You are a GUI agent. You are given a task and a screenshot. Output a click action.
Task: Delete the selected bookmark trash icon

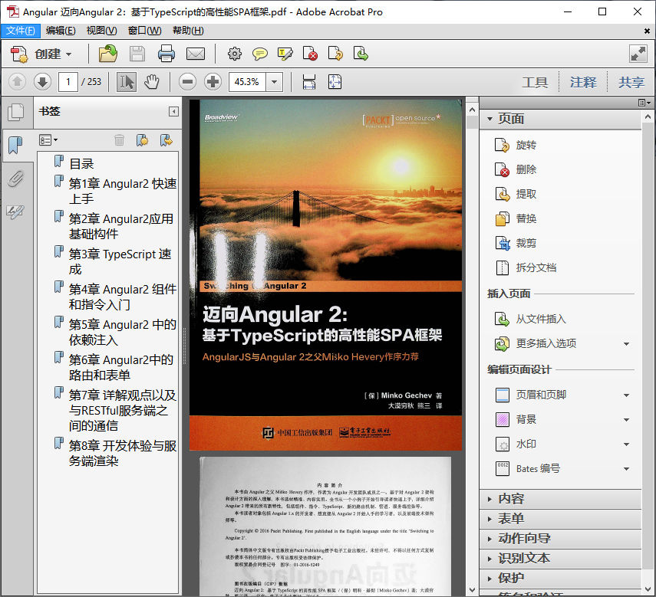(x=119, y=140)
